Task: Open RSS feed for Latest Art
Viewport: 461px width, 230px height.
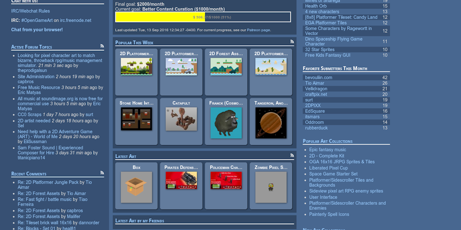Action: [x=292, y=155]
